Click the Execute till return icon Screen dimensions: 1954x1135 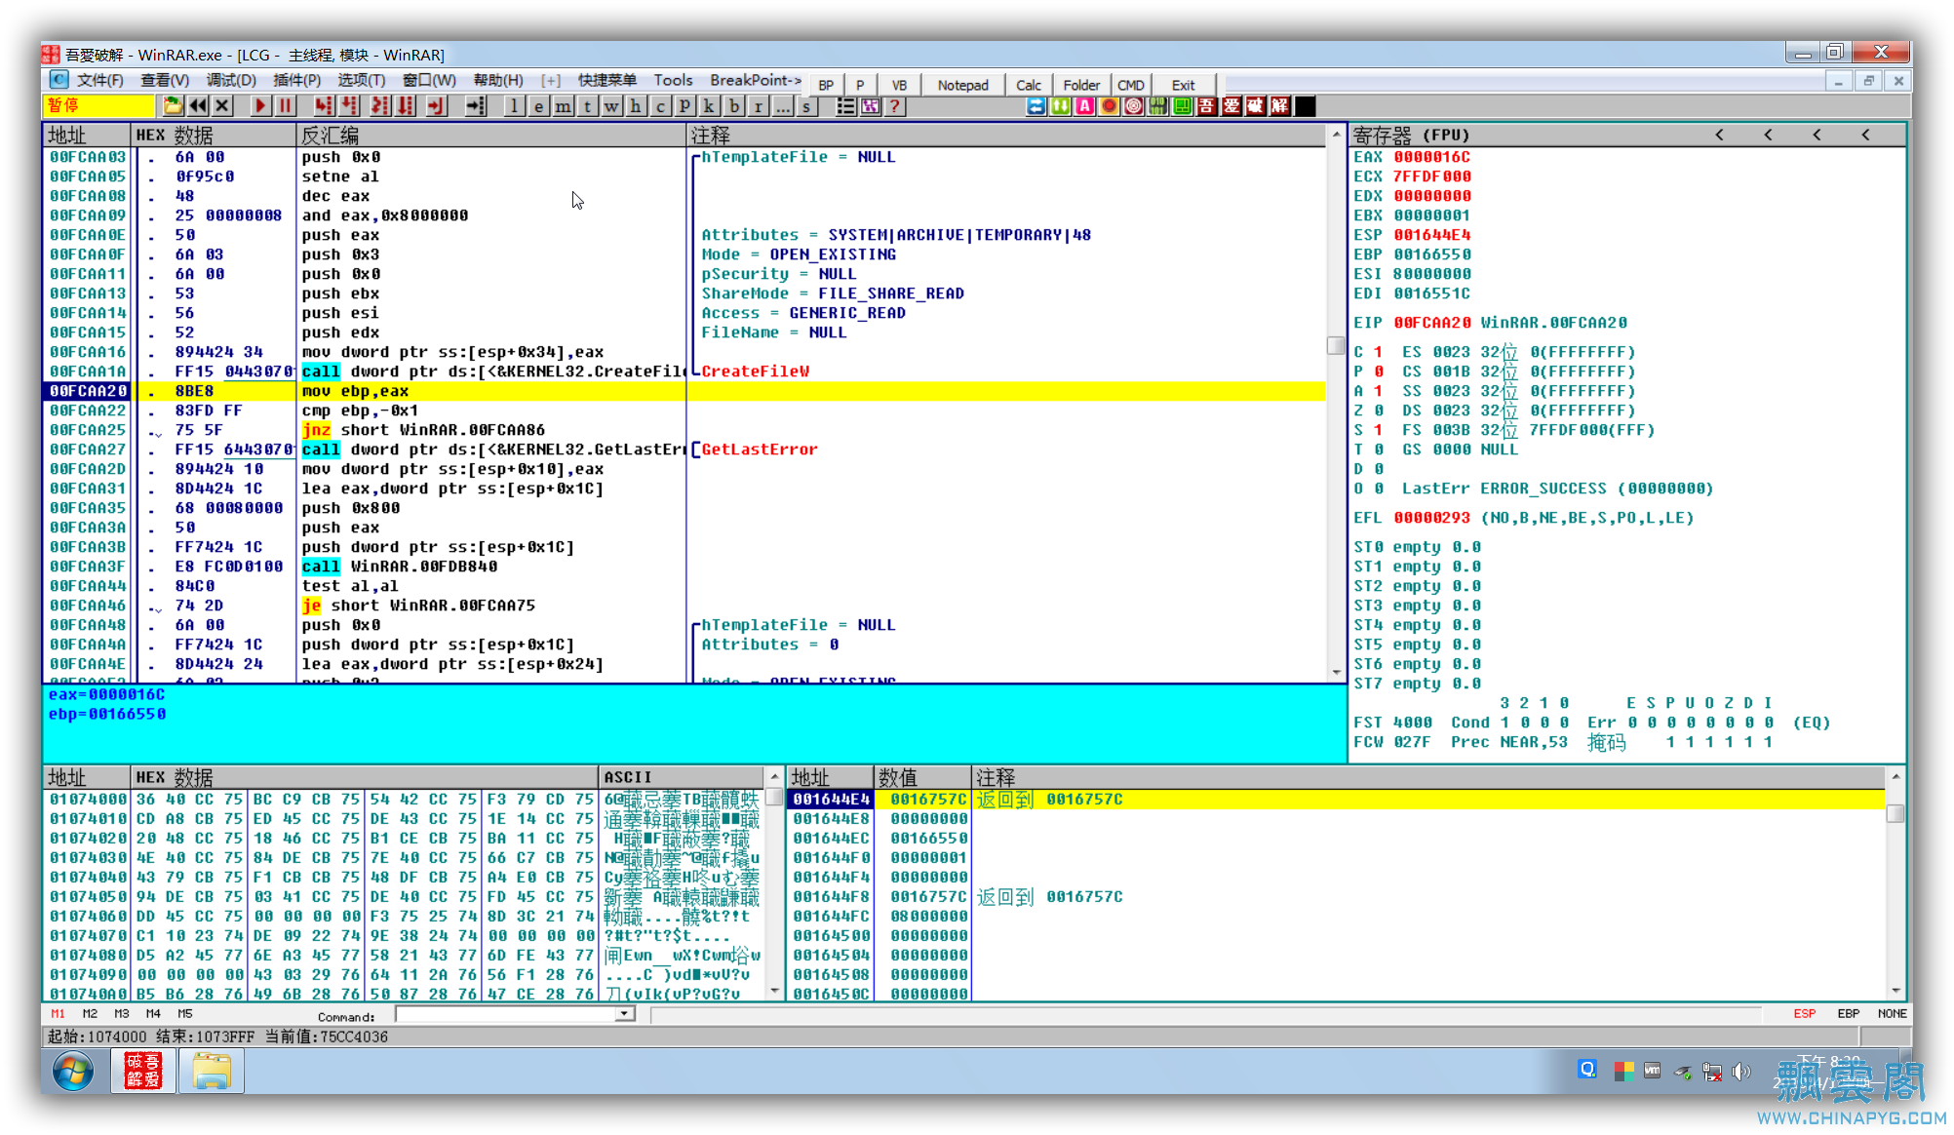coord(437,106)
